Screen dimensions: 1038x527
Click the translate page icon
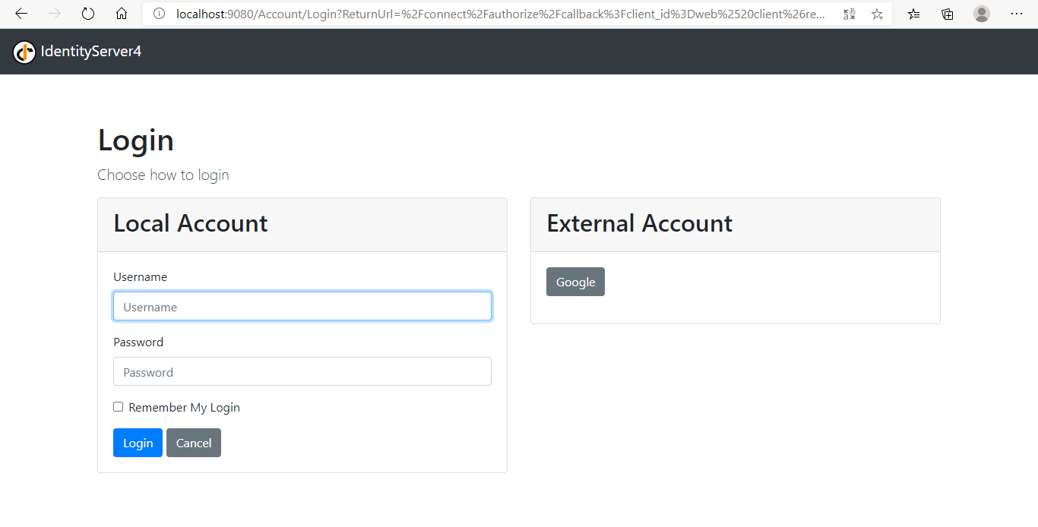[850, 14]
